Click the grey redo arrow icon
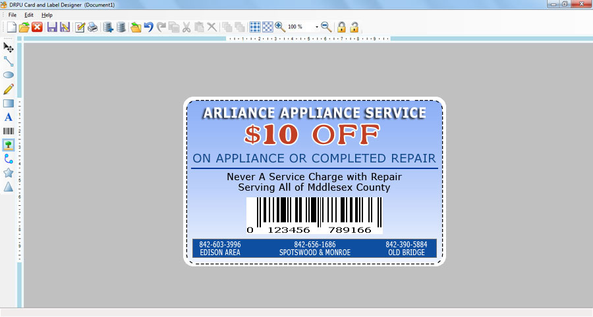Image resolution: width=593 pixels, height=317 pixels. (x=161, y=27)
